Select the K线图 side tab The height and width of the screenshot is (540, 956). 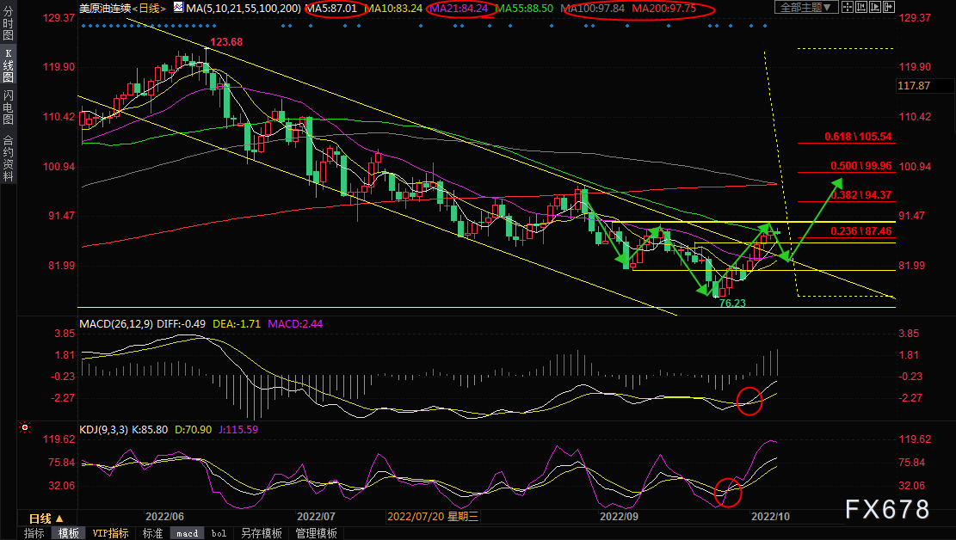point(8,65)
